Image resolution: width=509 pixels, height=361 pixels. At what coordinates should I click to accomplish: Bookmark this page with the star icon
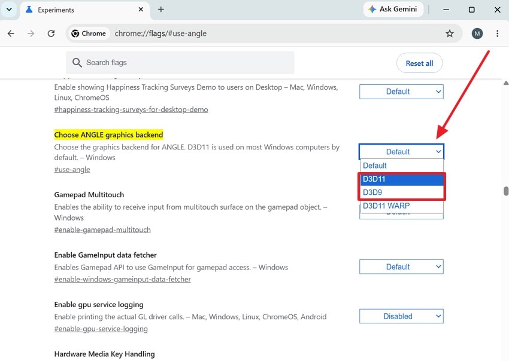pyautogui.click(x=450, y=33)
